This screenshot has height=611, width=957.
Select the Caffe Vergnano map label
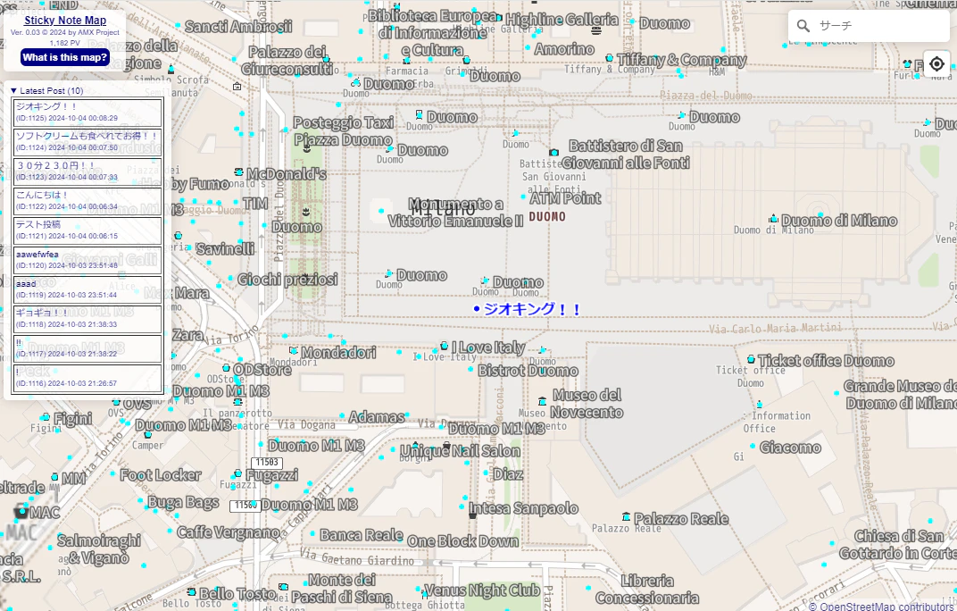point(229,532)
